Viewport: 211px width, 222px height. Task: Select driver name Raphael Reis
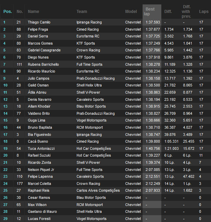click(38, 190)
